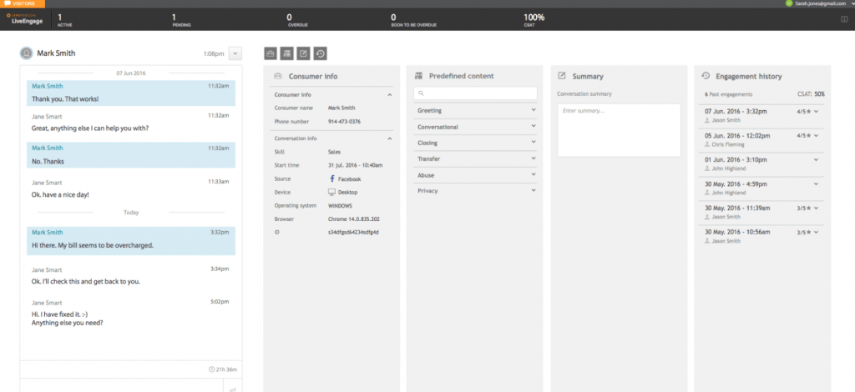
Task: Expand the 30 May. 2016 - 11:39am engagement
Action: point(817,208)
